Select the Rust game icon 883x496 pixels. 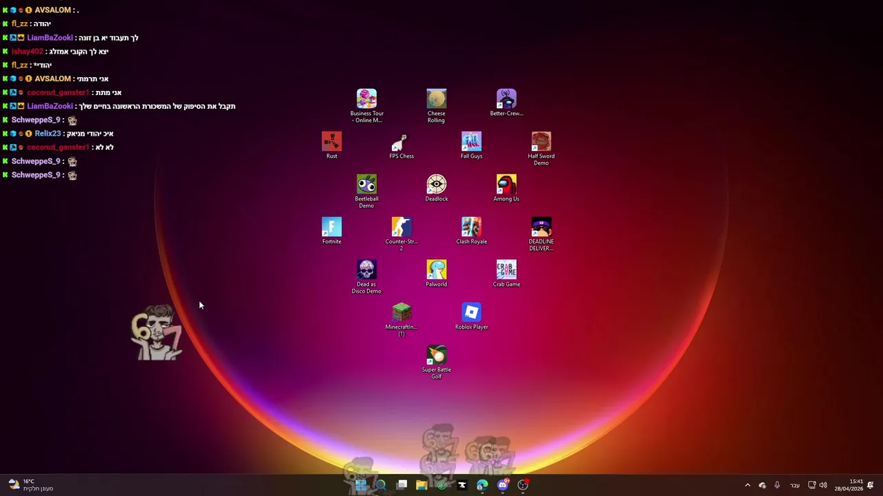332,145
